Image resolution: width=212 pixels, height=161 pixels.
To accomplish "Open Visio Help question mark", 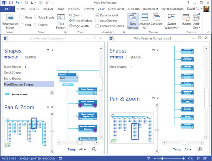I will (188, 2).
